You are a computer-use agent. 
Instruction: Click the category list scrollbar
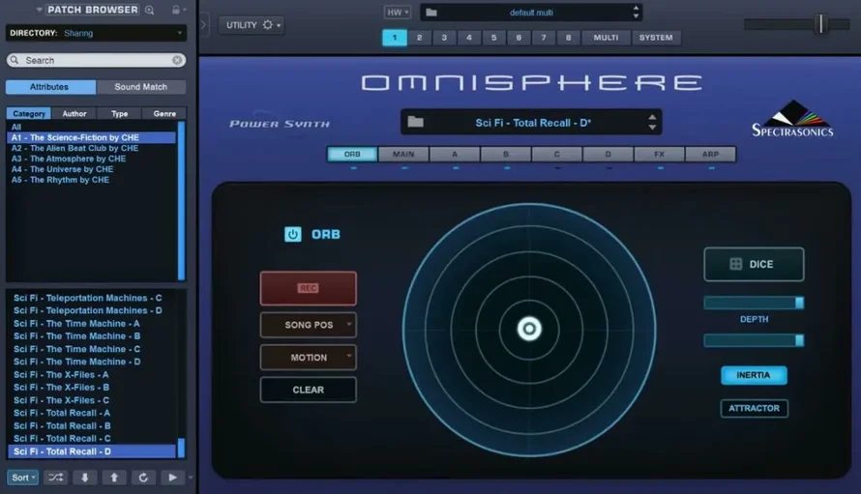181,200
